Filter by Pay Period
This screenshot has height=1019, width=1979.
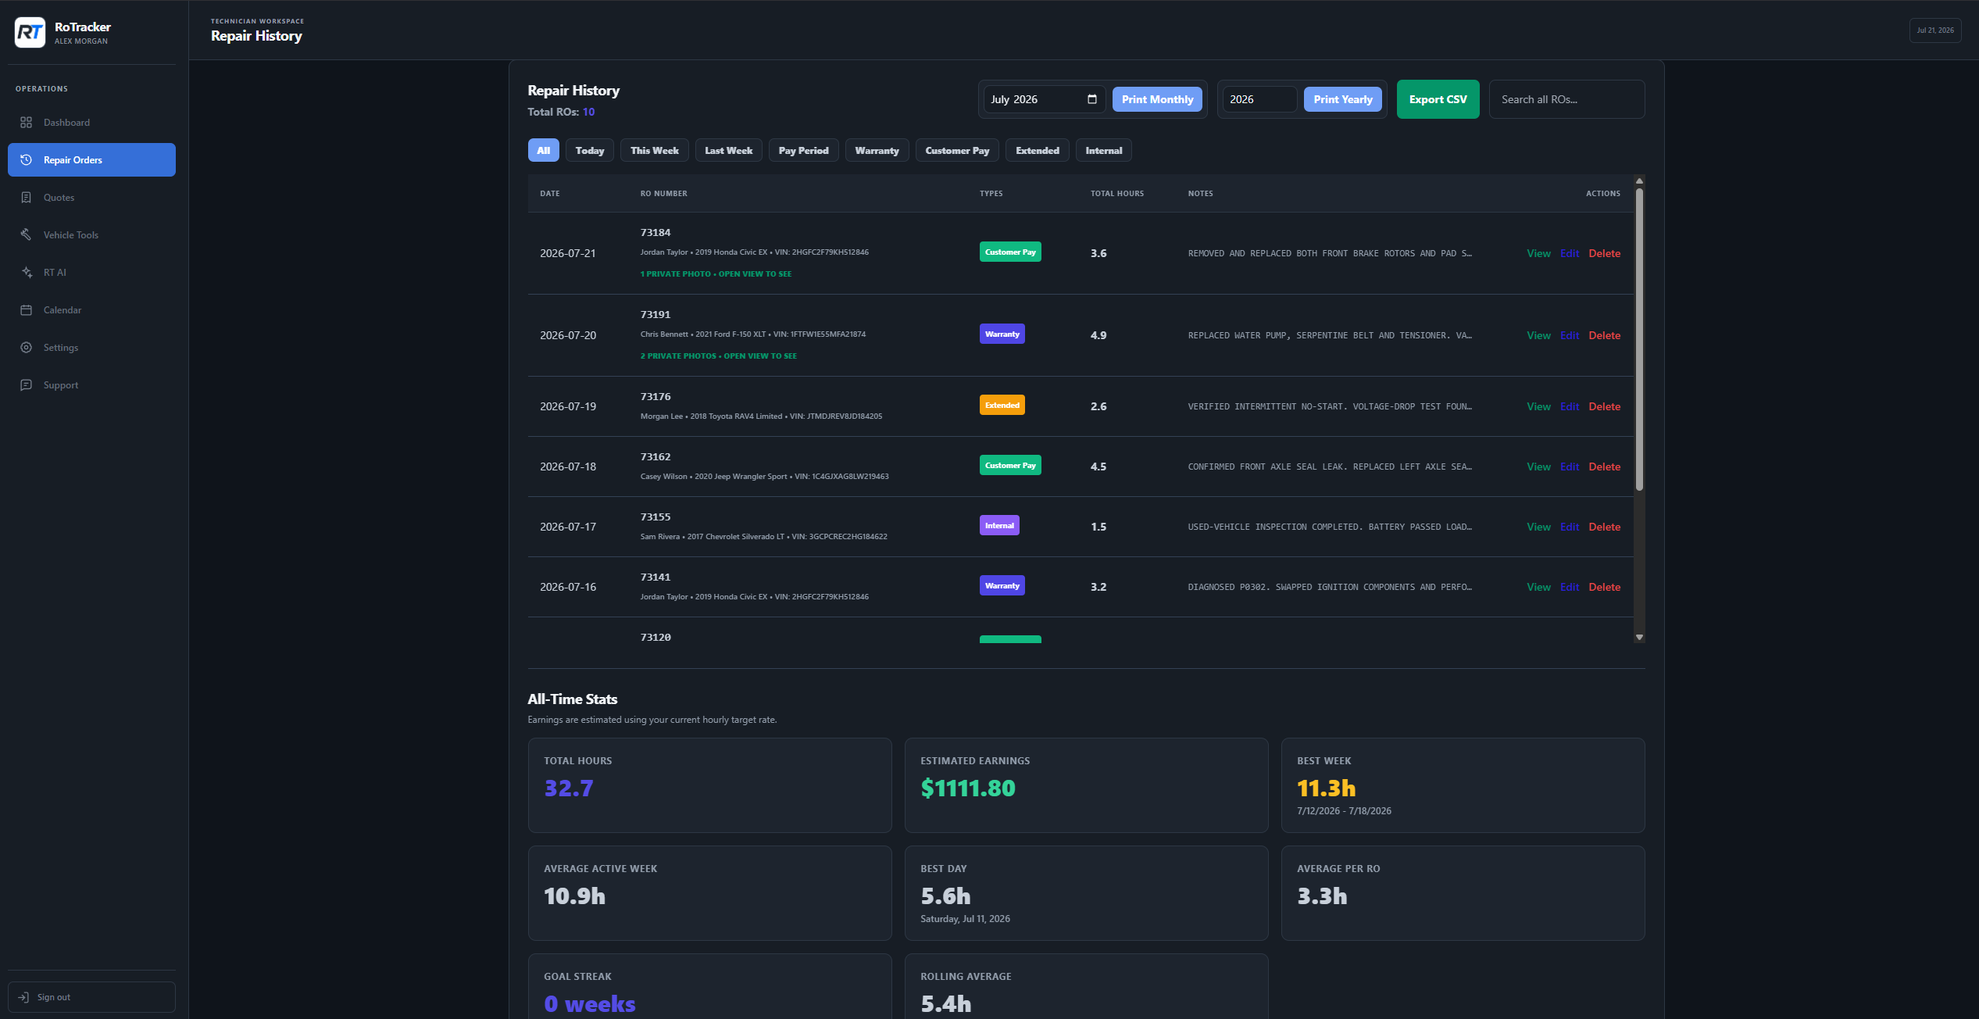(804, 151)
